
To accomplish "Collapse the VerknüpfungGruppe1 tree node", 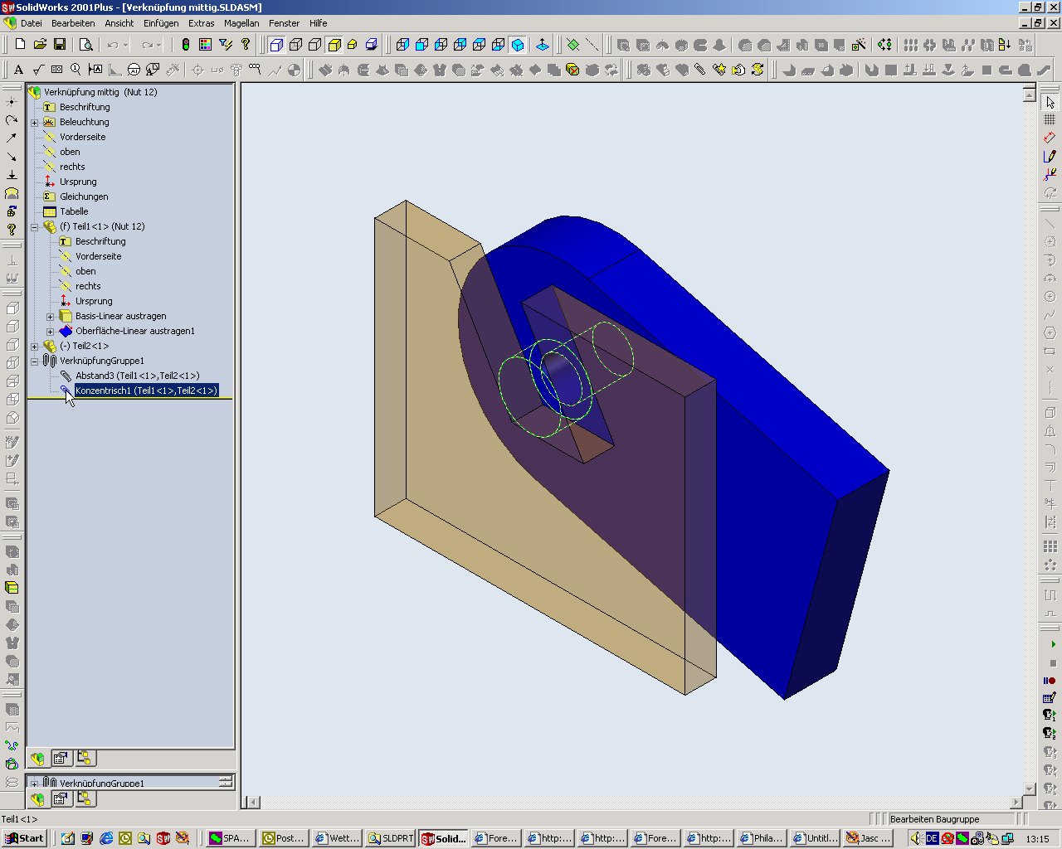I will [x=35, y=361].
